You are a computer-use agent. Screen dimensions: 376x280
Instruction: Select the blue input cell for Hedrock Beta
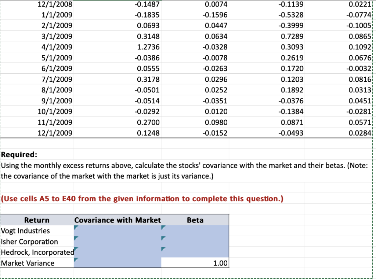(195, 252)
